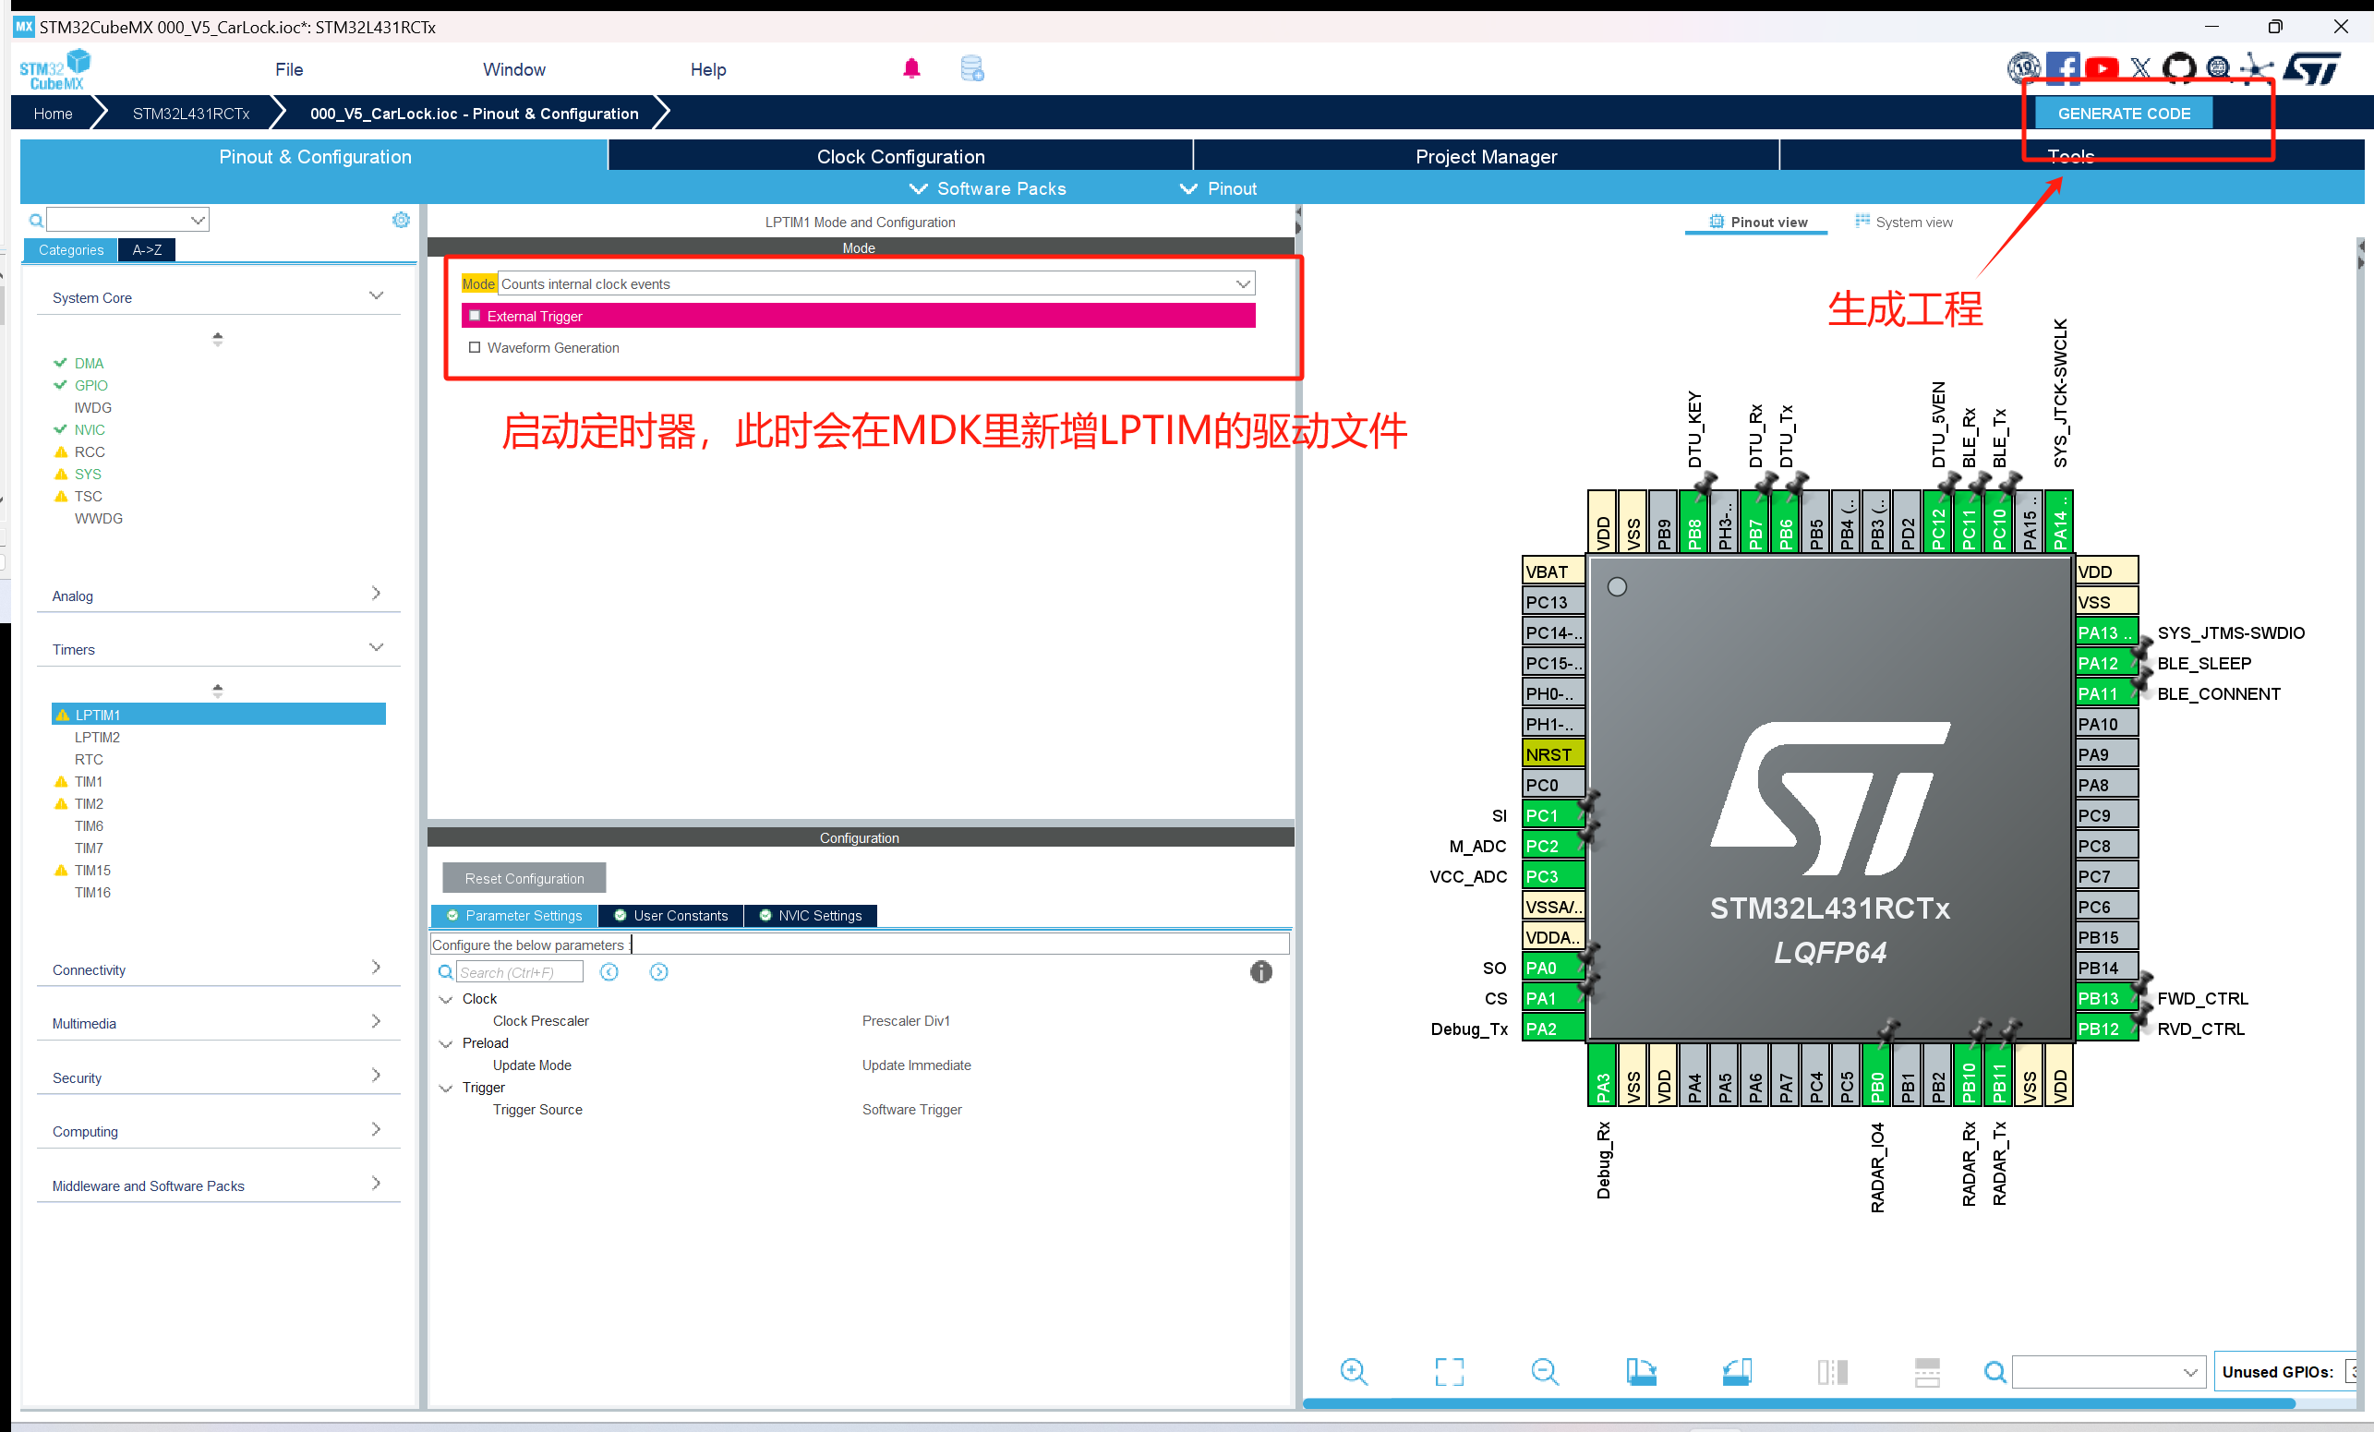Switch to the A->Z sorting tab
The height and width of the screenshot is (1432, 2374).
click(x=147, y=249)
